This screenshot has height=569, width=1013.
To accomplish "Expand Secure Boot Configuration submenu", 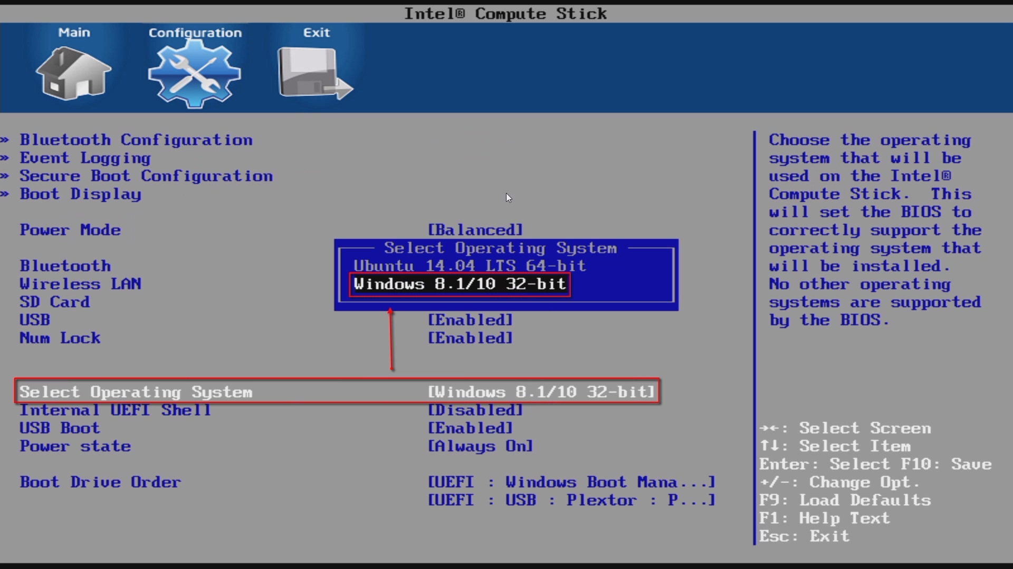I will (x=146, y=176).
